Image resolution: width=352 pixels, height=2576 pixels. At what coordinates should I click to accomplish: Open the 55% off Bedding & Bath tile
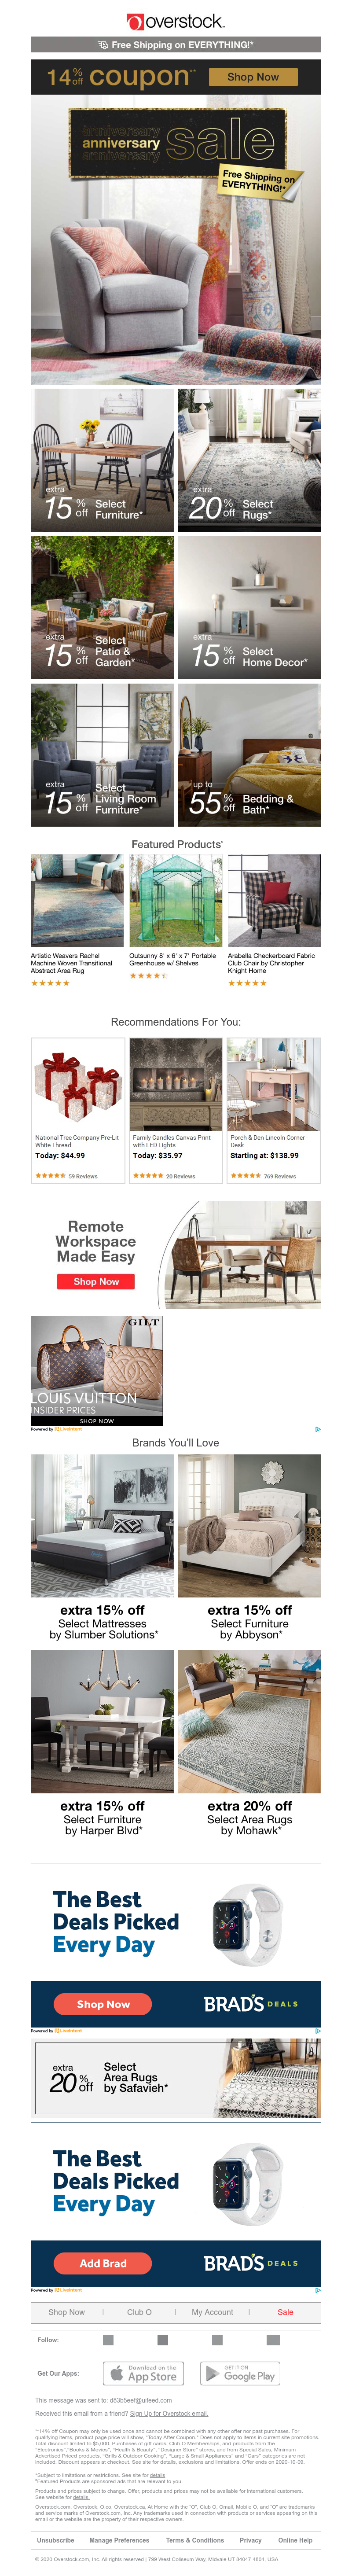(249, 755)
